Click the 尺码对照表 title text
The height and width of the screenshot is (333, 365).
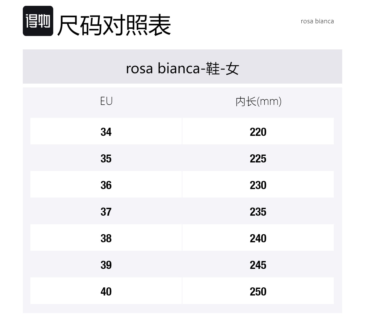[114, 25]
